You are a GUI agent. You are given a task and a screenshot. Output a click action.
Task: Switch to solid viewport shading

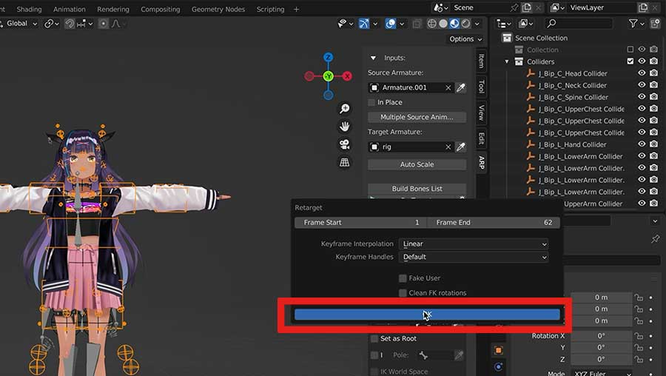pos(443,24)
